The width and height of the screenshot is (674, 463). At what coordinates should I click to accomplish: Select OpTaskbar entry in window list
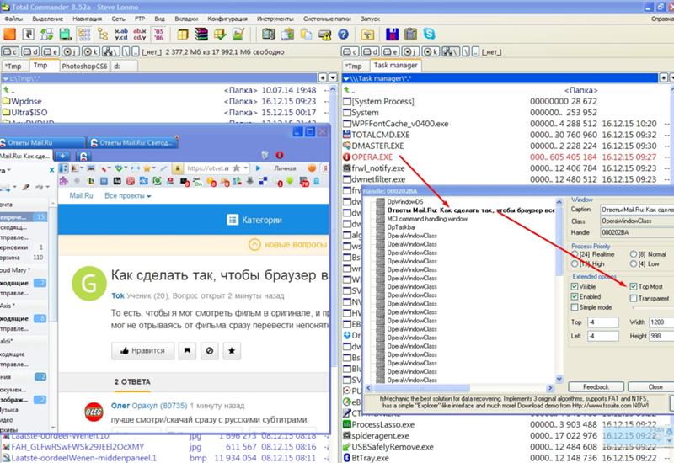401,227
